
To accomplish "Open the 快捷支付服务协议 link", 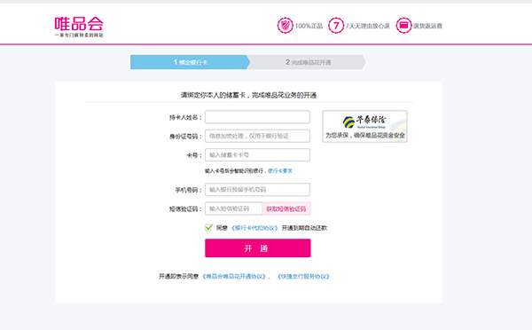I will coord(303,277).
